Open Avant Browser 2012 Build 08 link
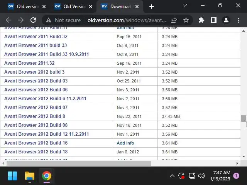 36,125
